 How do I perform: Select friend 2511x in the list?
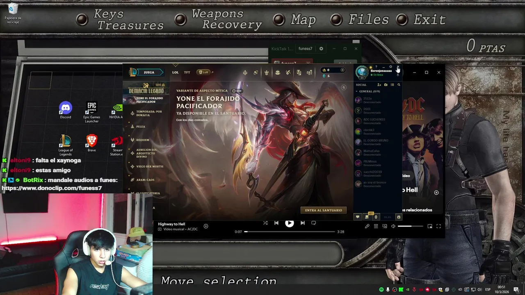tap(378, 100)
